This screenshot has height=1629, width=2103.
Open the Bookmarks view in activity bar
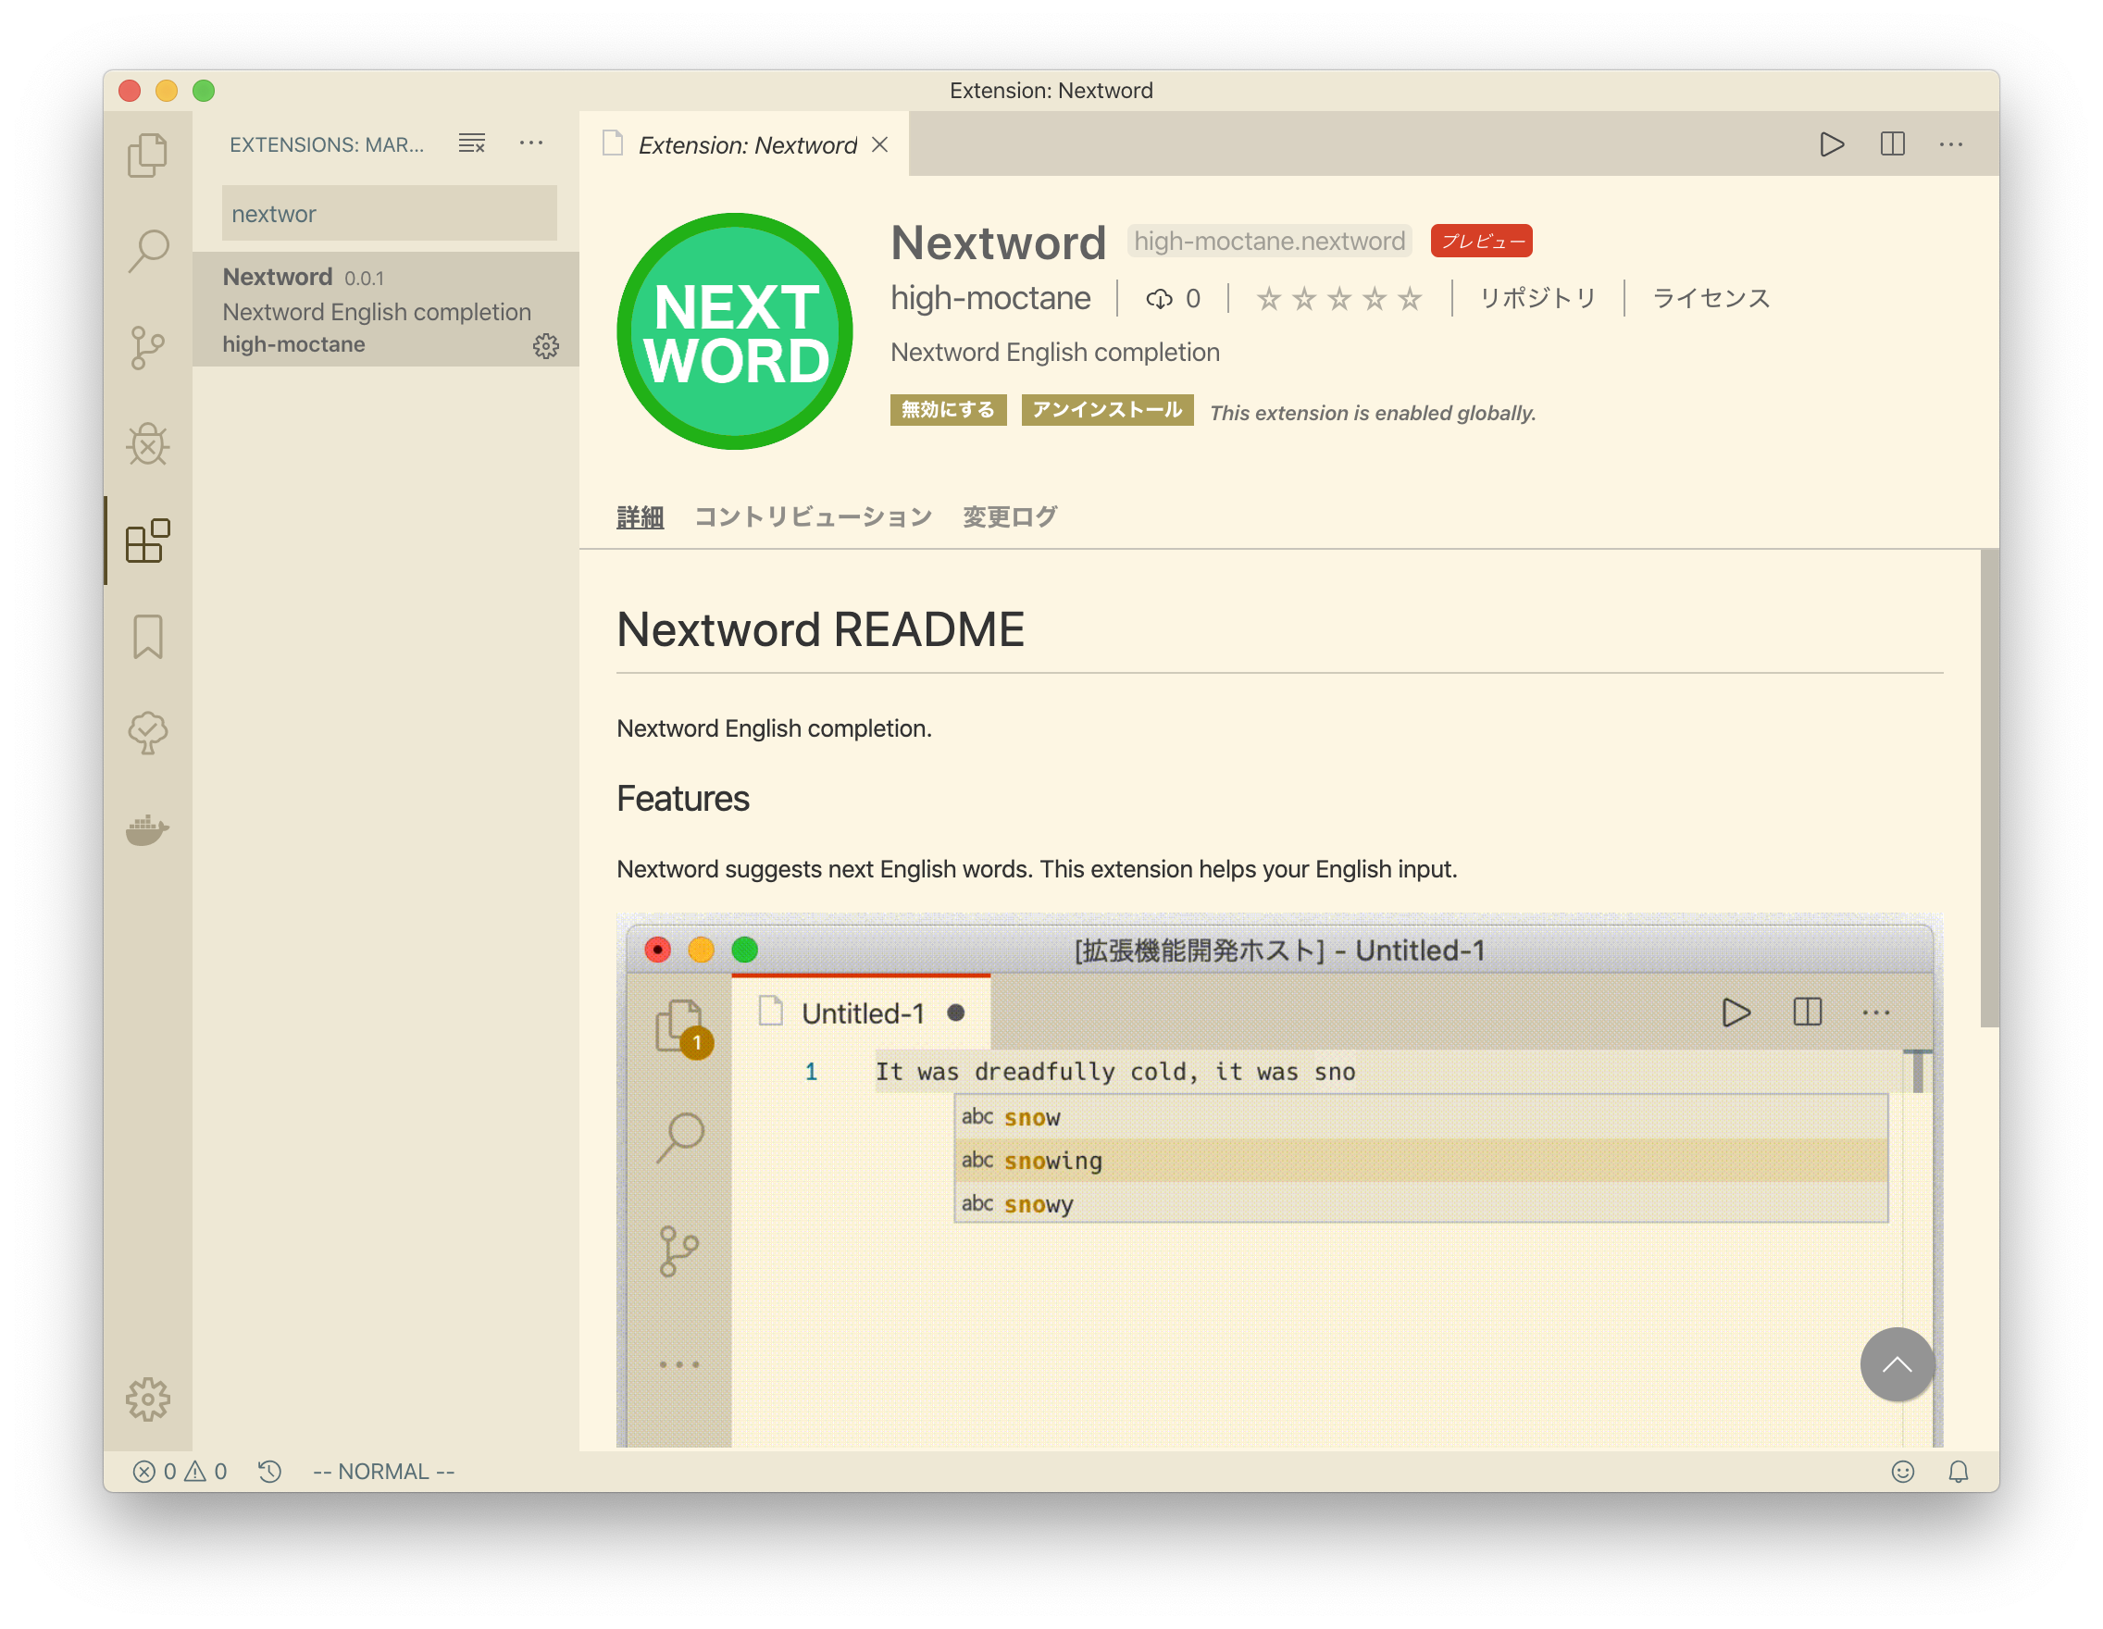(x=147, y=637)
